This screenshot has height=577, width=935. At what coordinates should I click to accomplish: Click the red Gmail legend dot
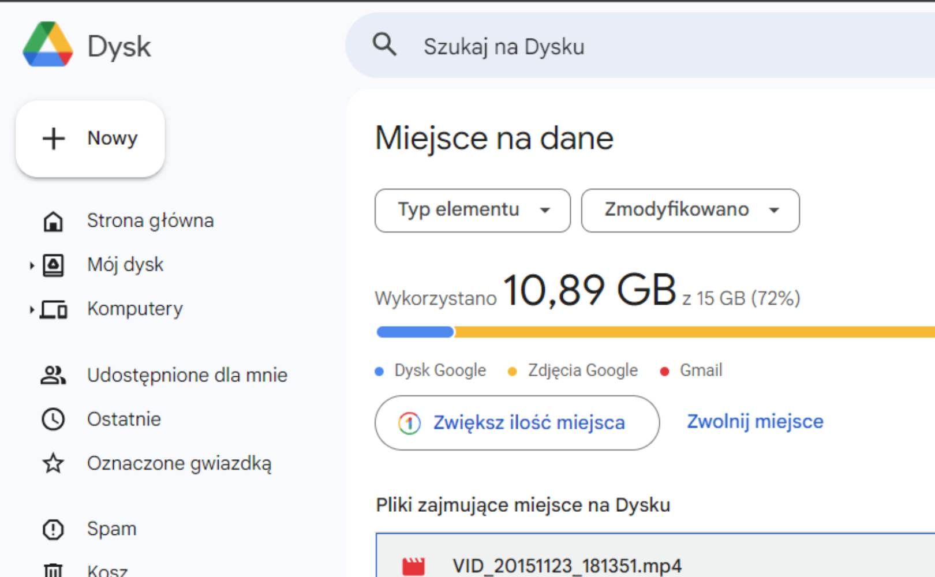pos(664,372)
